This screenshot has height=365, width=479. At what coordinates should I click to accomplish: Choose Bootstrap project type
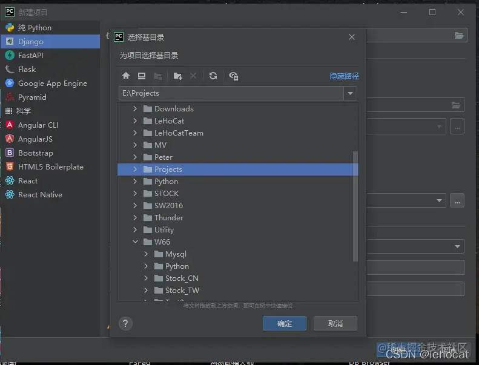(x=50, y=153)
